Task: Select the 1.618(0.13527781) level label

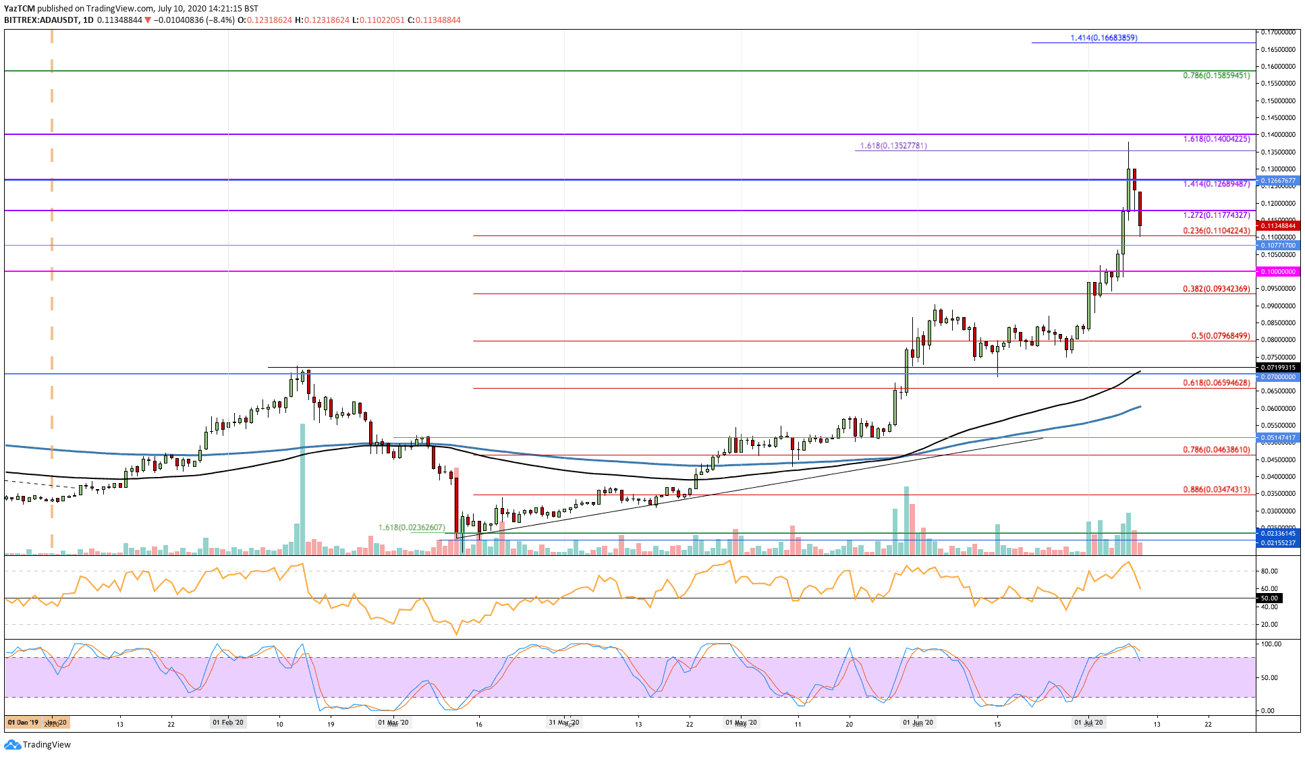Action: pos(893,146)
